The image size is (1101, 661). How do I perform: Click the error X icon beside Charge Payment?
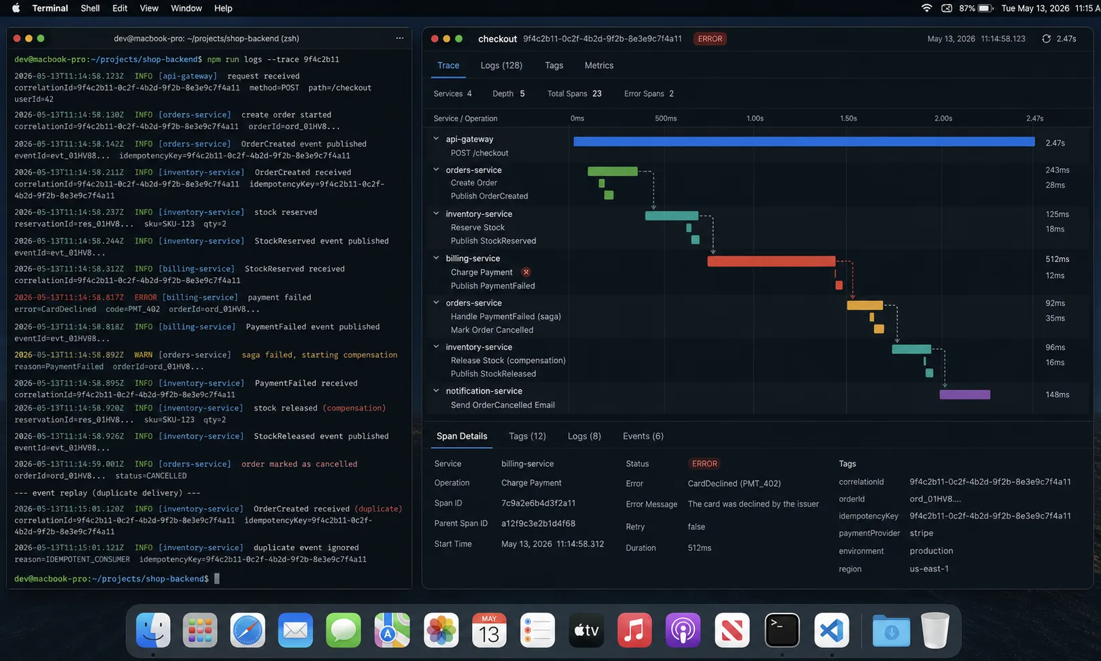point(526,272)
